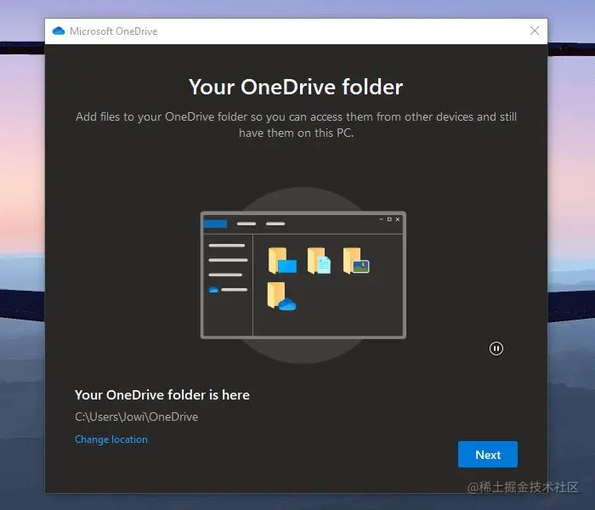Click the 'Your OneDrive folder is here' heading
The image size is (595, 510).
point(162,395)
